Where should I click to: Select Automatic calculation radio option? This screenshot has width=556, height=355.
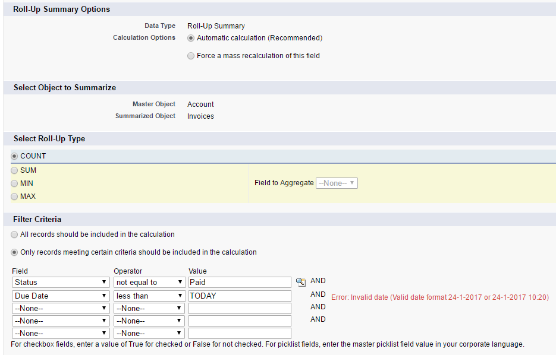tap(191, 38)
